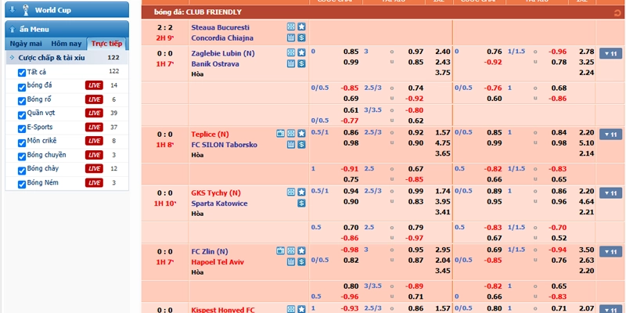Expand the World Cup panel arrow
Image resolution: width=626 pixels, height=313 pixels.
pos(12,9)
